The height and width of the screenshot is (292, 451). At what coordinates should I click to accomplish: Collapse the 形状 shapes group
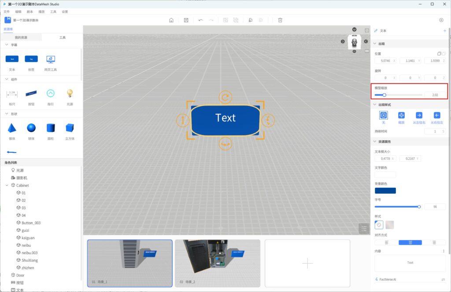7,114
